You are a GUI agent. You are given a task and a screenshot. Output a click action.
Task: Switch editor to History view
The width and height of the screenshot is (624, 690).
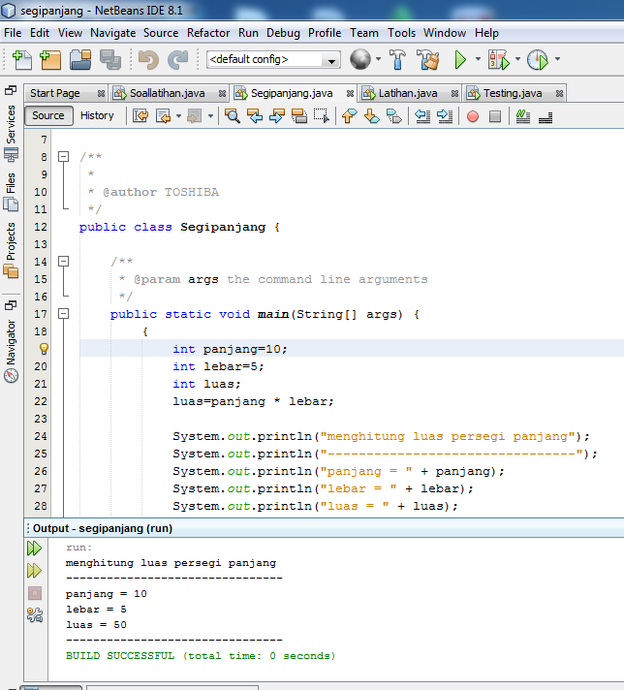point(97,115)
